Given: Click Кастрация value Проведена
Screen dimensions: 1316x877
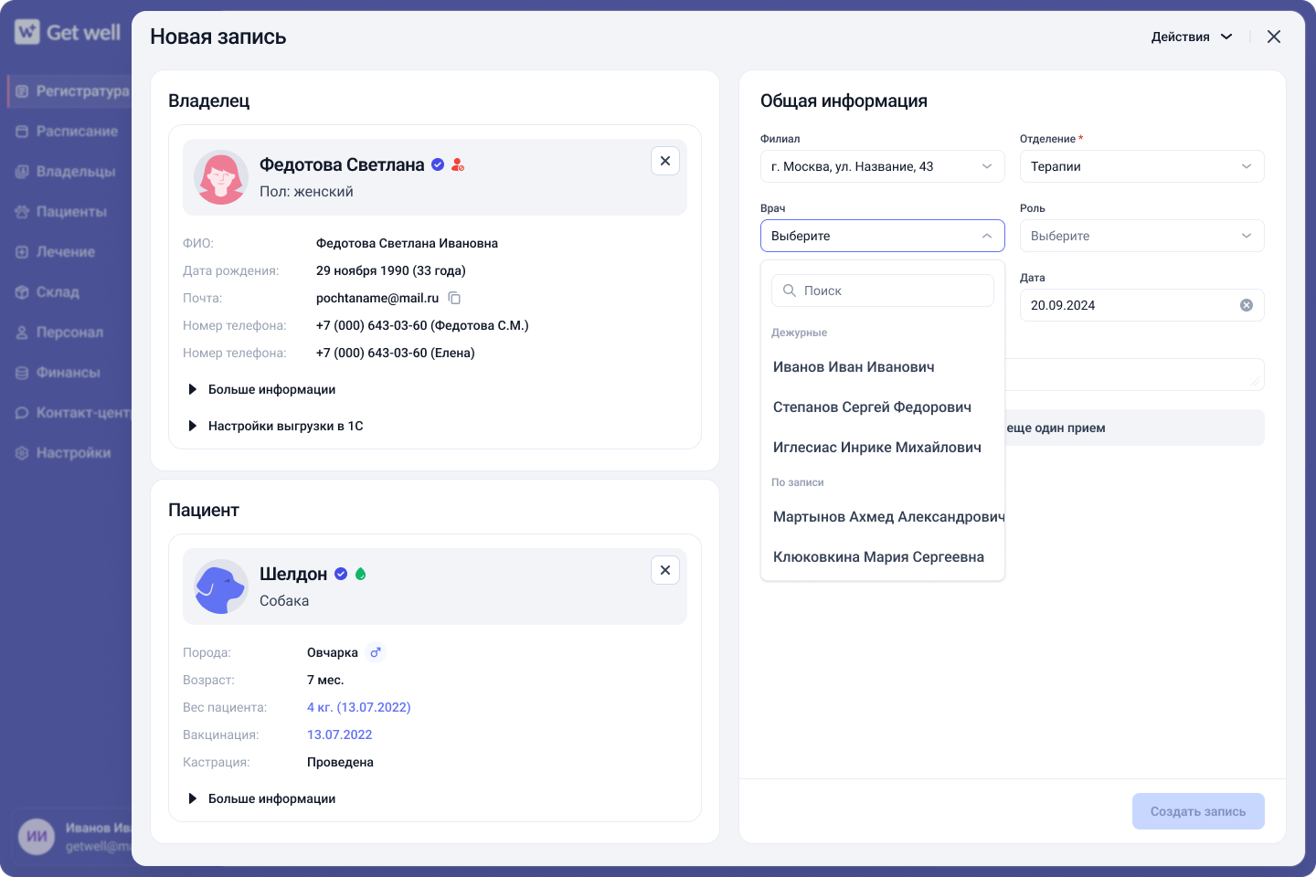Looking at the screenshot, I should [340, 762].
